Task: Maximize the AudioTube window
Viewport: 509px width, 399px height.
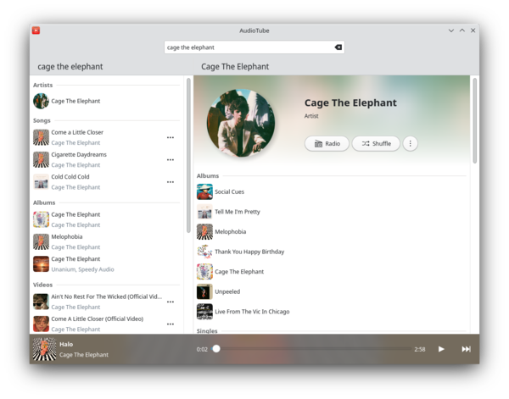Action: pos(462,30)
